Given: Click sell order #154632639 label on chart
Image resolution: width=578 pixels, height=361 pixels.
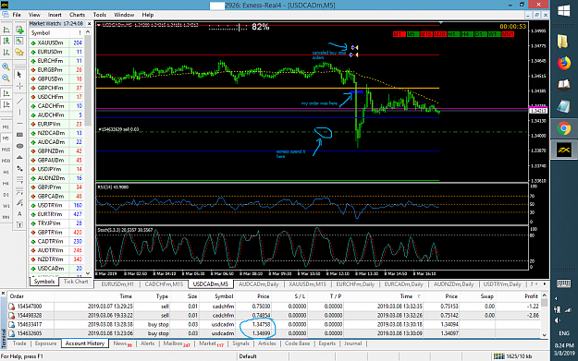Looking at the screenshot, I should 118,129.
